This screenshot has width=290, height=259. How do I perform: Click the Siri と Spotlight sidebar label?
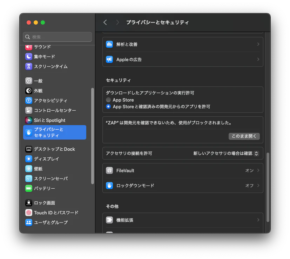pos(49,120)
